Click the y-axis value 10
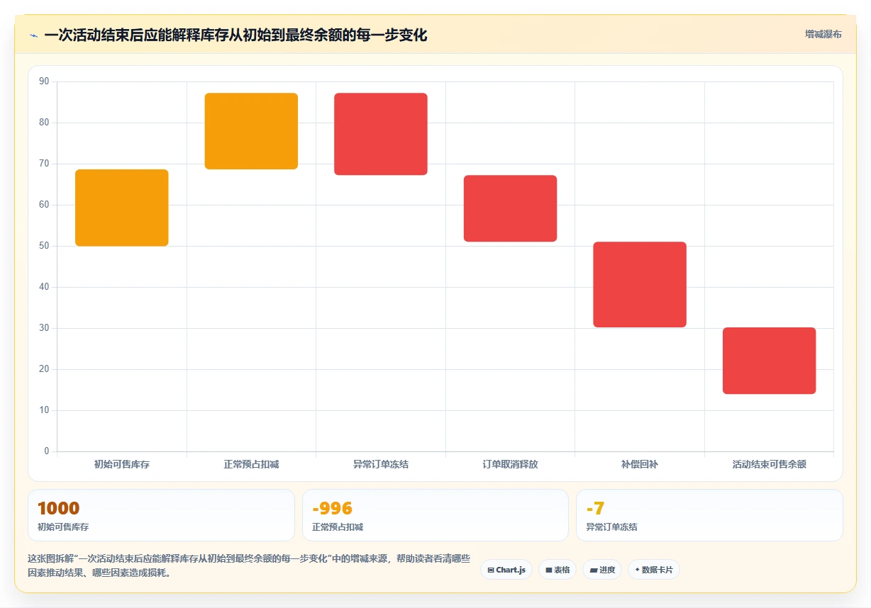This screenshot has width=871, height=608. tap(44, 410)
